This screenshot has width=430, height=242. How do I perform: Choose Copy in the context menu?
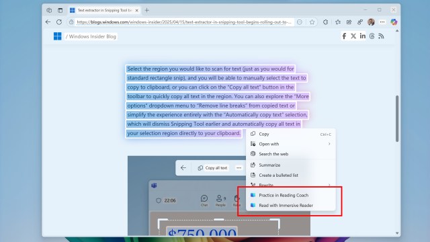point(291,134)
